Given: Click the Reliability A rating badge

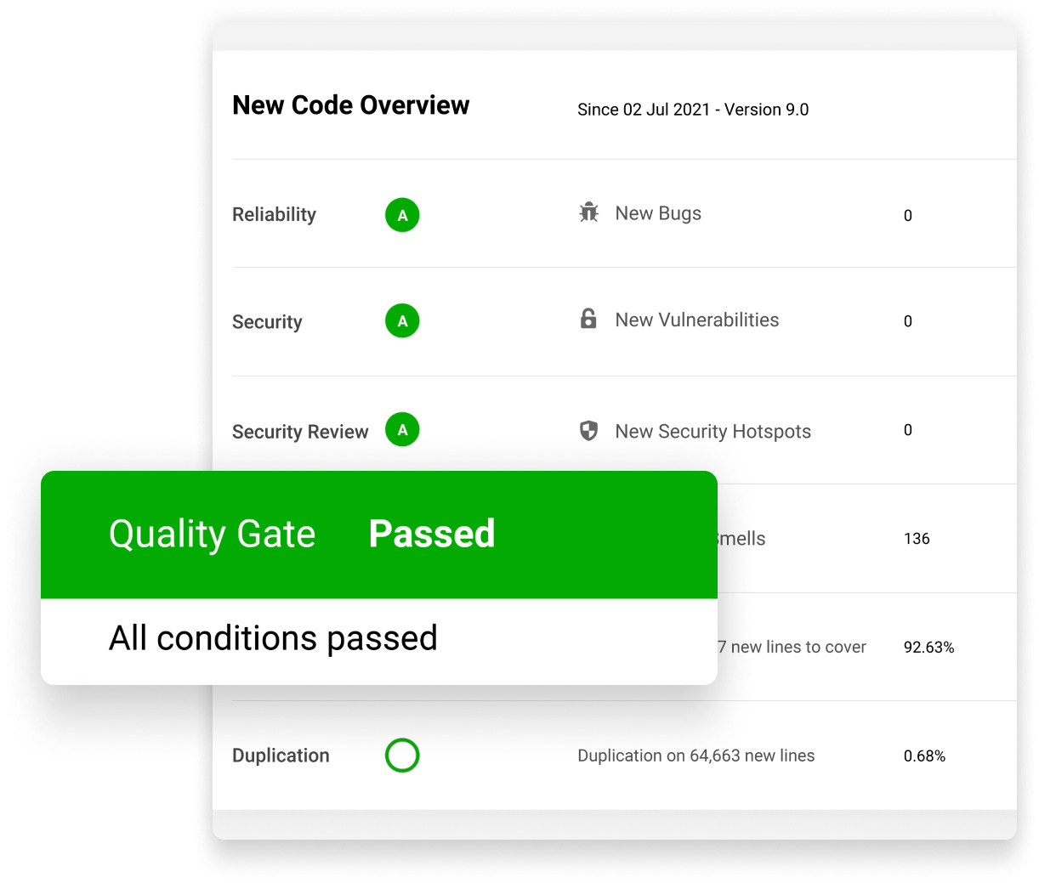Looking at the screenshot, I should [402, 215].
